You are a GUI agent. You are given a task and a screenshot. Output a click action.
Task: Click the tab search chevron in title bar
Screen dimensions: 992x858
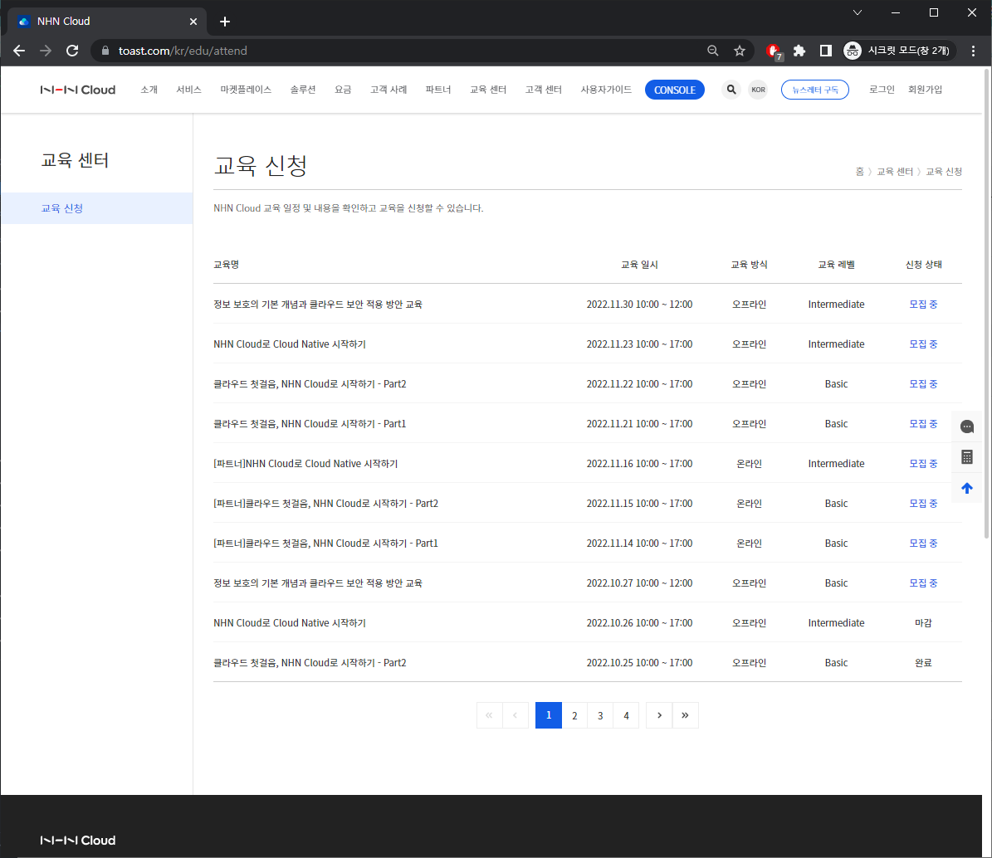click(858, 12)
